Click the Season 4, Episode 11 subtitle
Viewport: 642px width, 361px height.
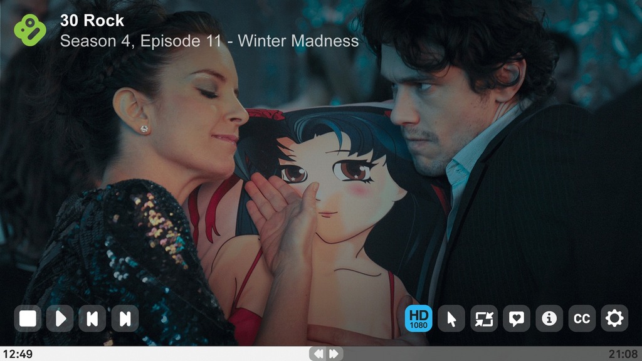(209, 41)
